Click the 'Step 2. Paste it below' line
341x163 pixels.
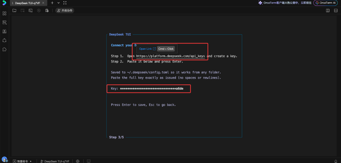147,61
